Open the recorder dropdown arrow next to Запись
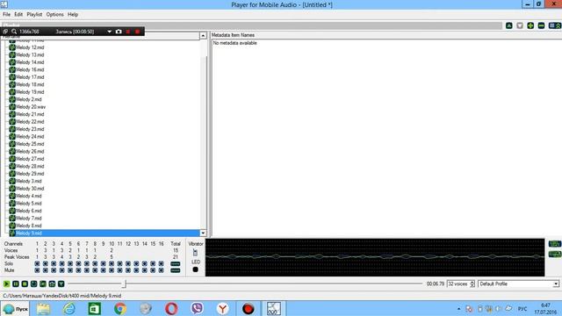 pyautogui.click(x=109, y=32)
